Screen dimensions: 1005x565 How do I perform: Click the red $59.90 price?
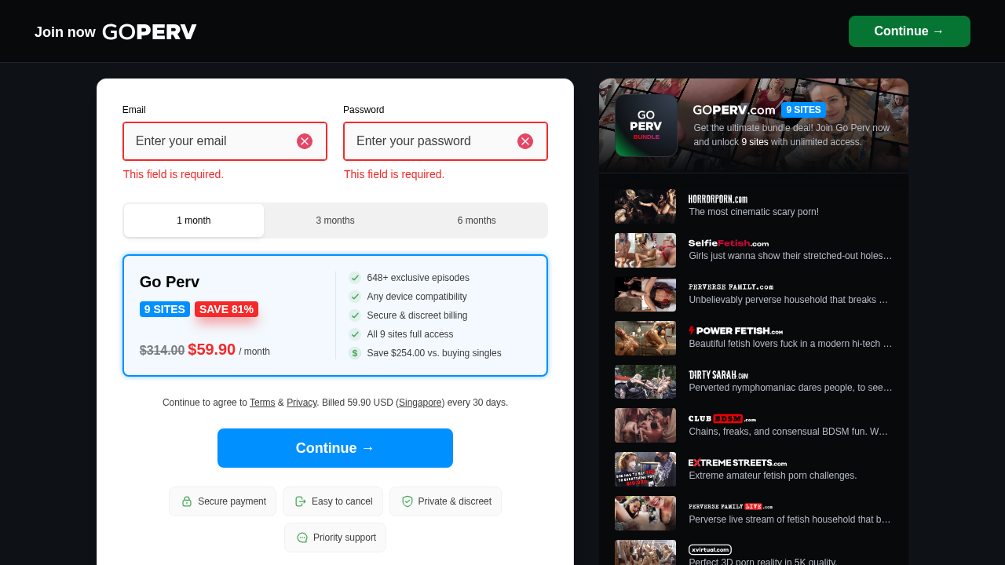click(212, 349)
